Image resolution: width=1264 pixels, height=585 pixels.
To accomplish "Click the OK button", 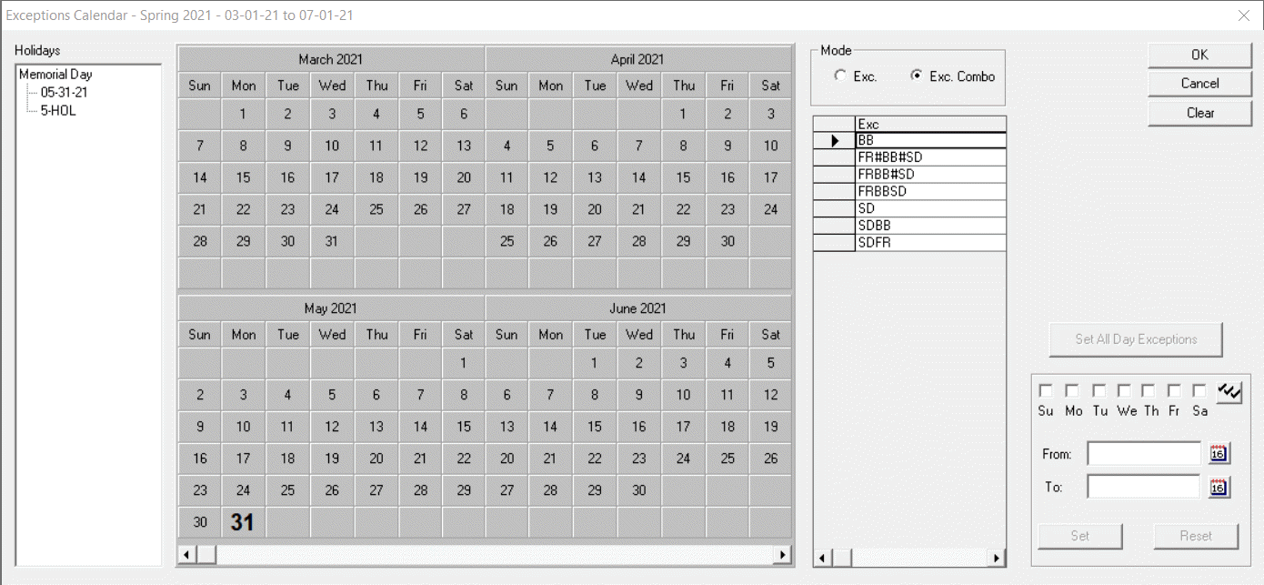I will [1199, 55].
